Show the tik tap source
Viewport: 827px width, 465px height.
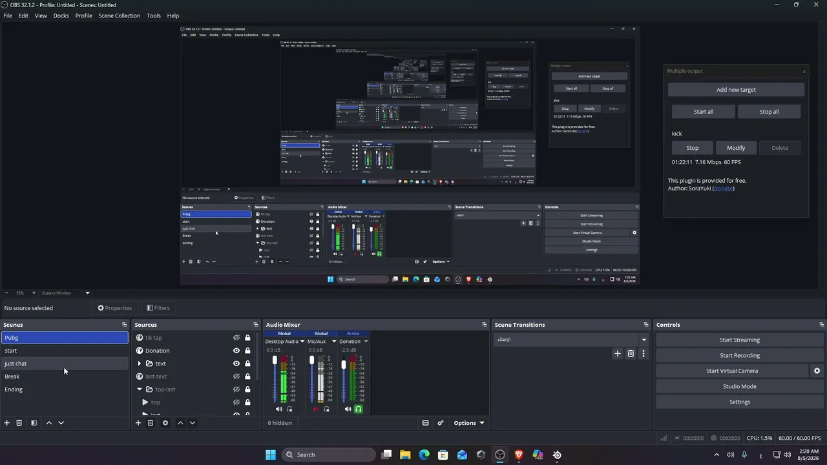[236, 338]
